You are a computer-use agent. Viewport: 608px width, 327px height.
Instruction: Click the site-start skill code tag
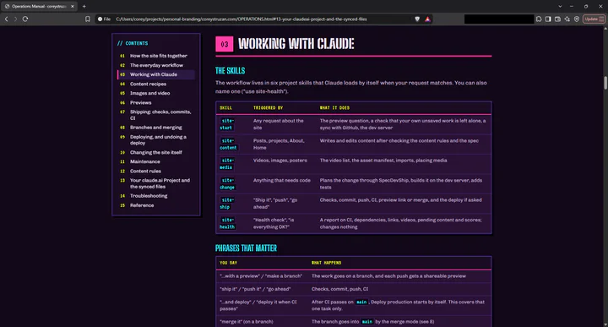click(x=227, y=124)
